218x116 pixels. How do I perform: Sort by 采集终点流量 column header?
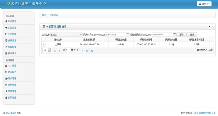(171, 40)
